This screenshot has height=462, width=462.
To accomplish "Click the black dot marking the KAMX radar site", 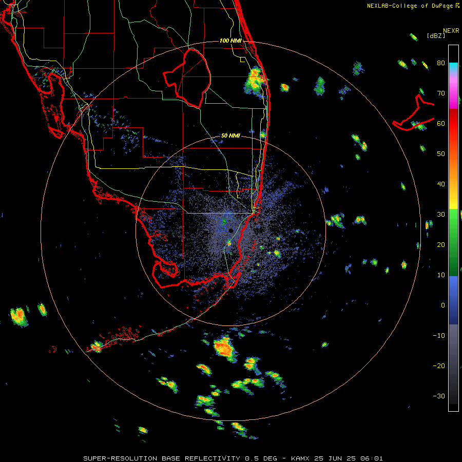I will 230,230.
